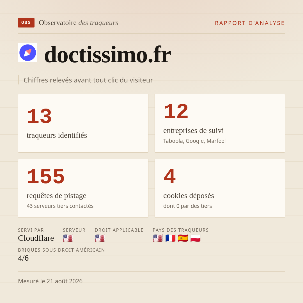Image resolution: width=303 pixels, height=303 pixels.
Task: Click 'Mesuré le 21 août 2026' date
Action: [50, 281]
